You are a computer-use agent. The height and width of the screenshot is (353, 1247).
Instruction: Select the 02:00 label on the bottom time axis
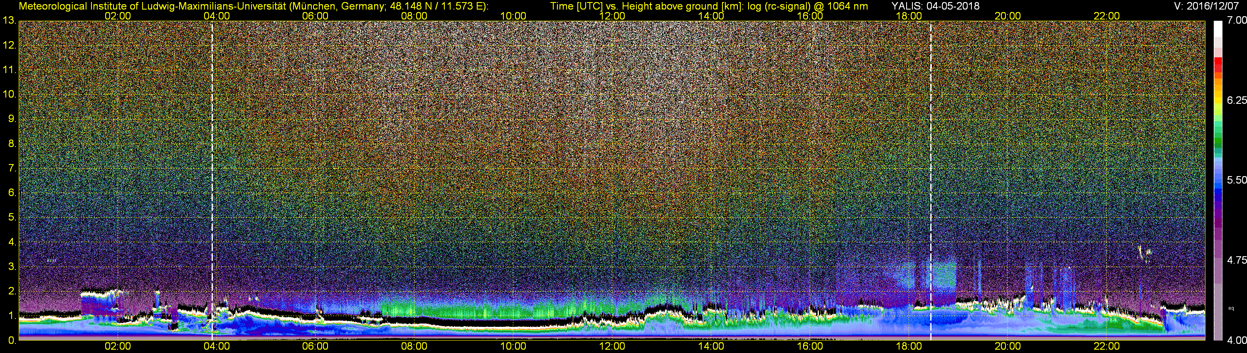(118, 346)
